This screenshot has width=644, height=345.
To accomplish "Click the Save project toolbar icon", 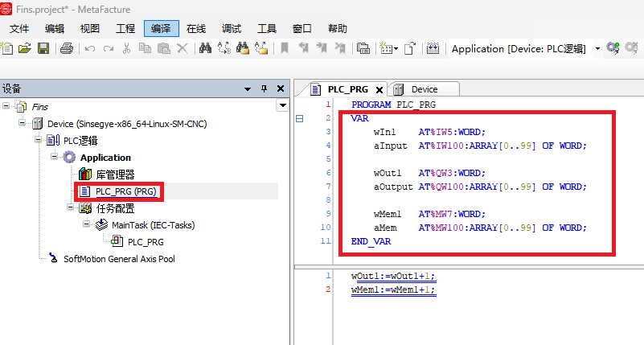I will pos(43,49).
